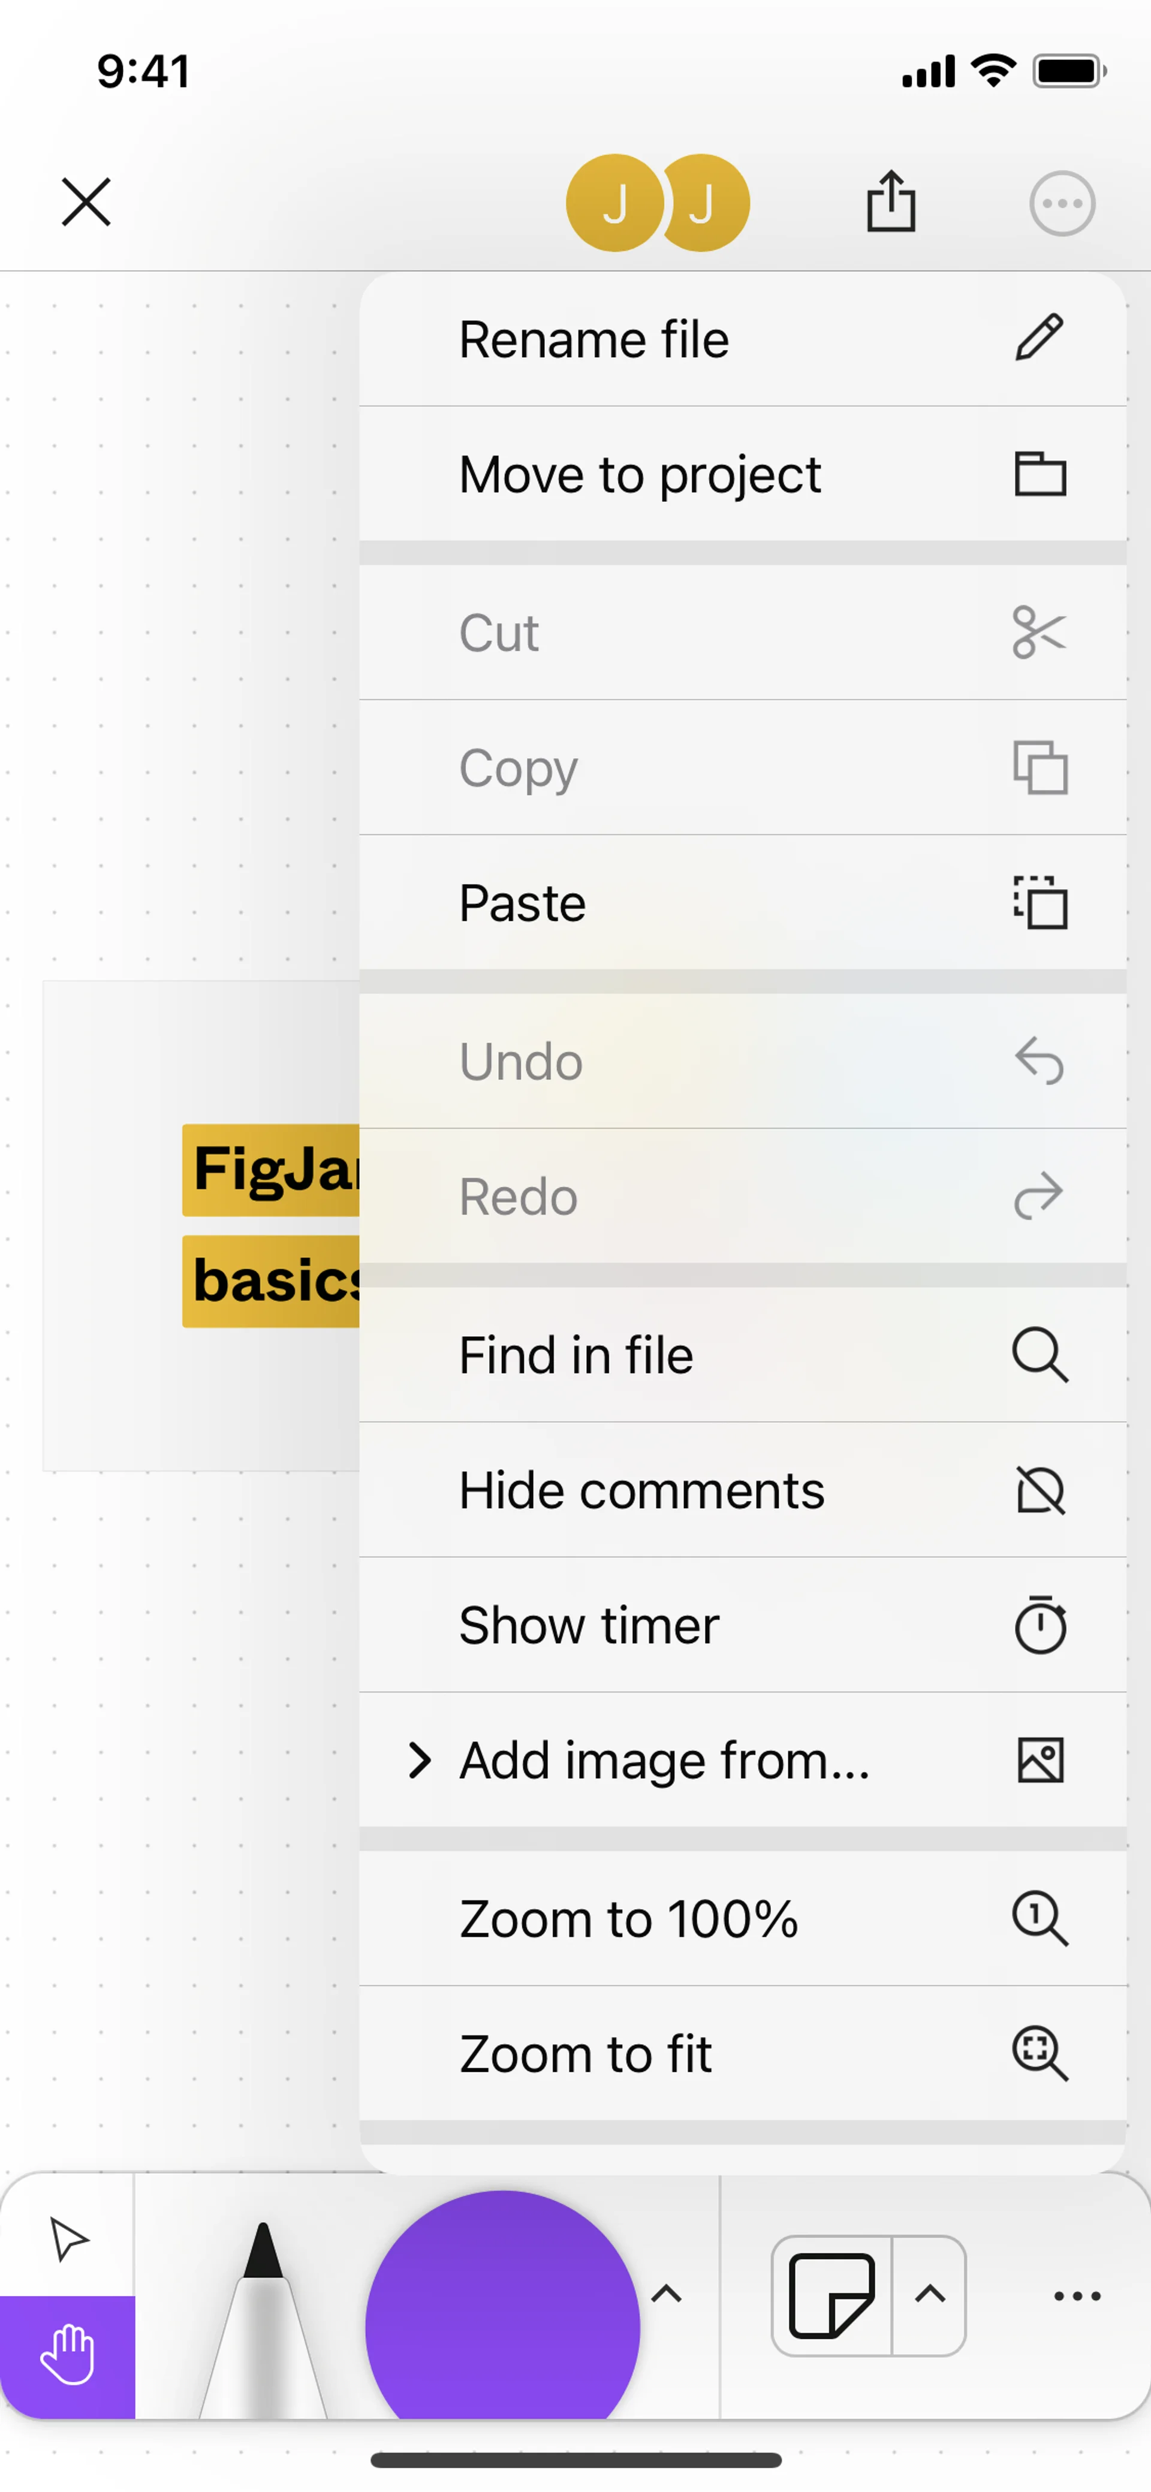The image size is (1151, 2492).
Task: Choose Rename file from menu
Action: click(742, 339)
